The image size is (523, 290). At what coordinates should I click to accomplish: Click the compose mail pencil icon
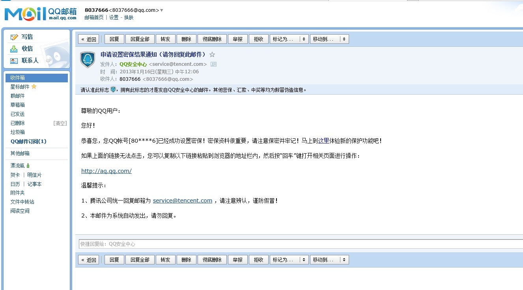click(x=14, y=37)
